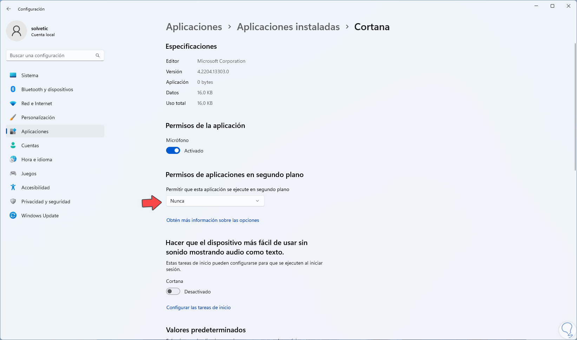Click the Juegos controller icon
This screenshot has width=577, height=340.
(13, 174)
